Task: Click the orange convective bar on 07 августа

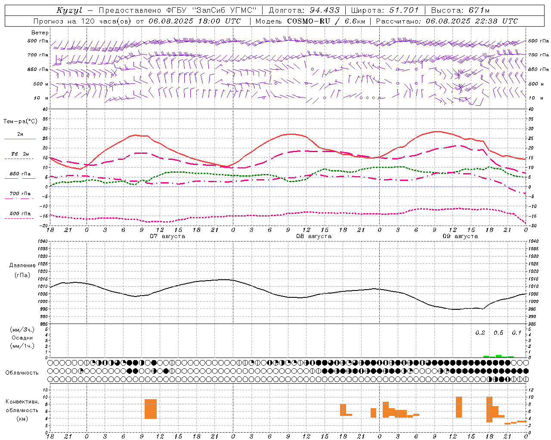Action: coord(151,409)
